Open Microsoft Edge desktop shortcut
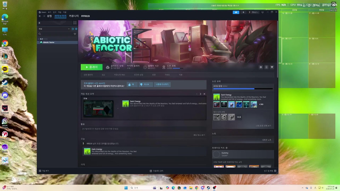 pyautogui.click(x=5, y=19)
